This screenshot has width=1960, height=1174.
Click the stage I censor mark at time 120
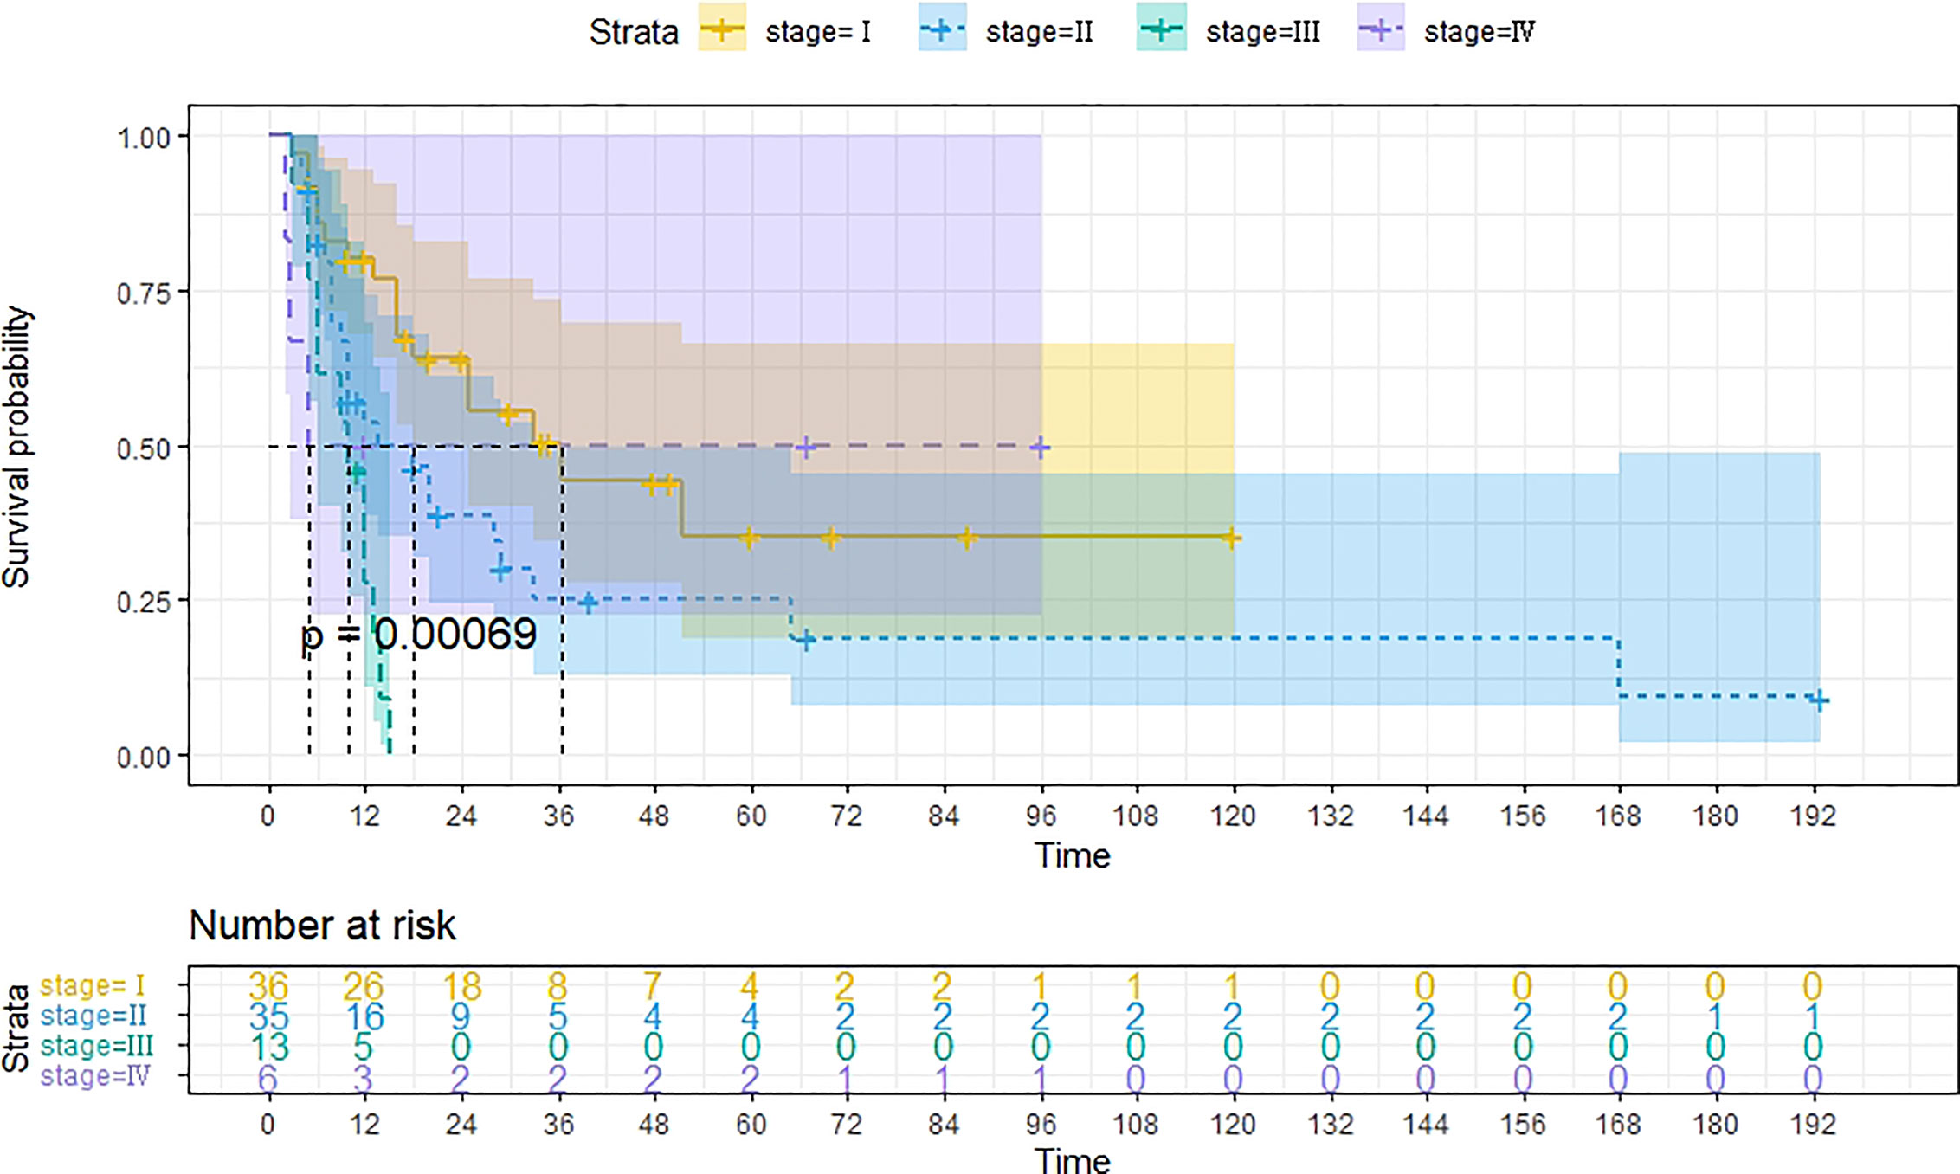tap(1231, 539)
